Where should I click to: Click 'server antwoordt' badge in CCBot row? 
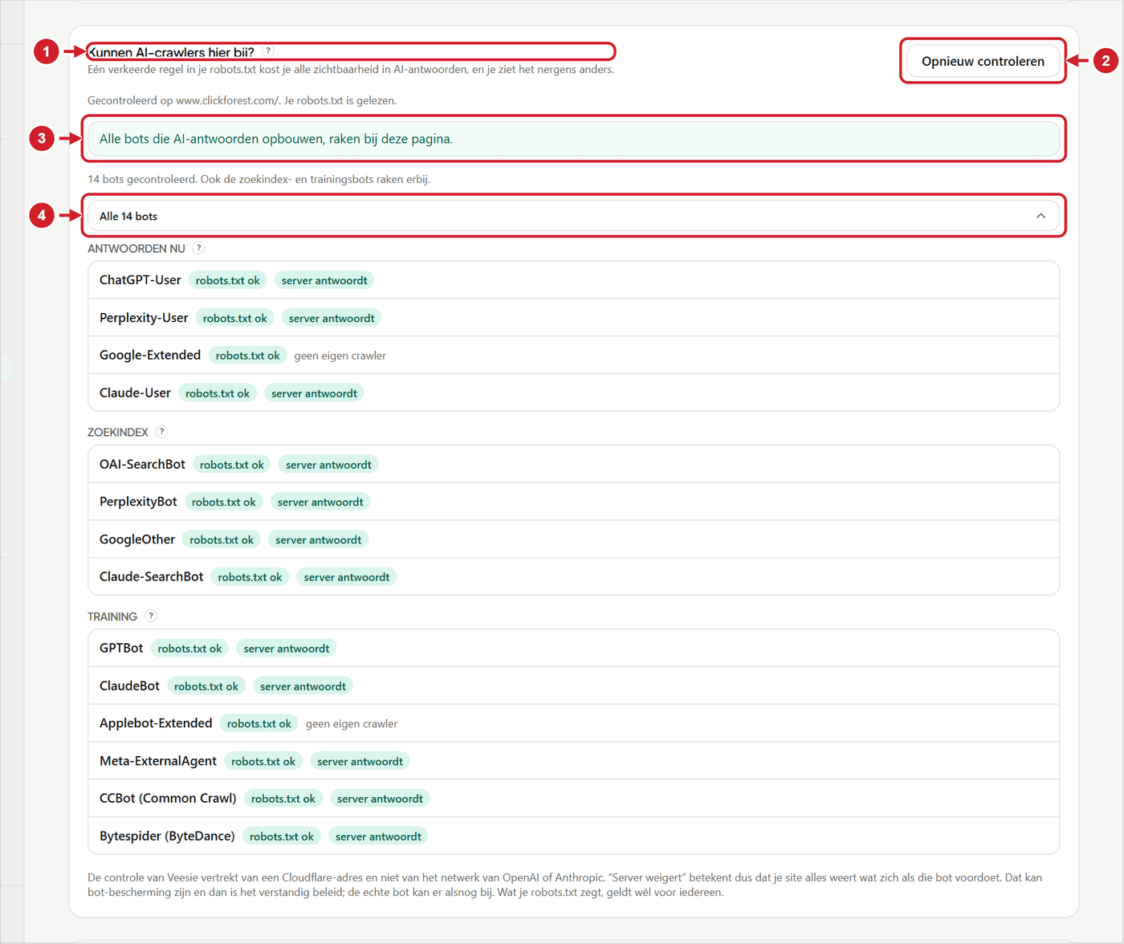click(380, 799)
